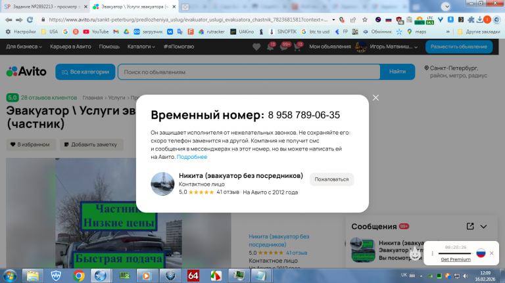Show hidden bookmarks with » chevron
505x283 pixels.
(448, 32)
